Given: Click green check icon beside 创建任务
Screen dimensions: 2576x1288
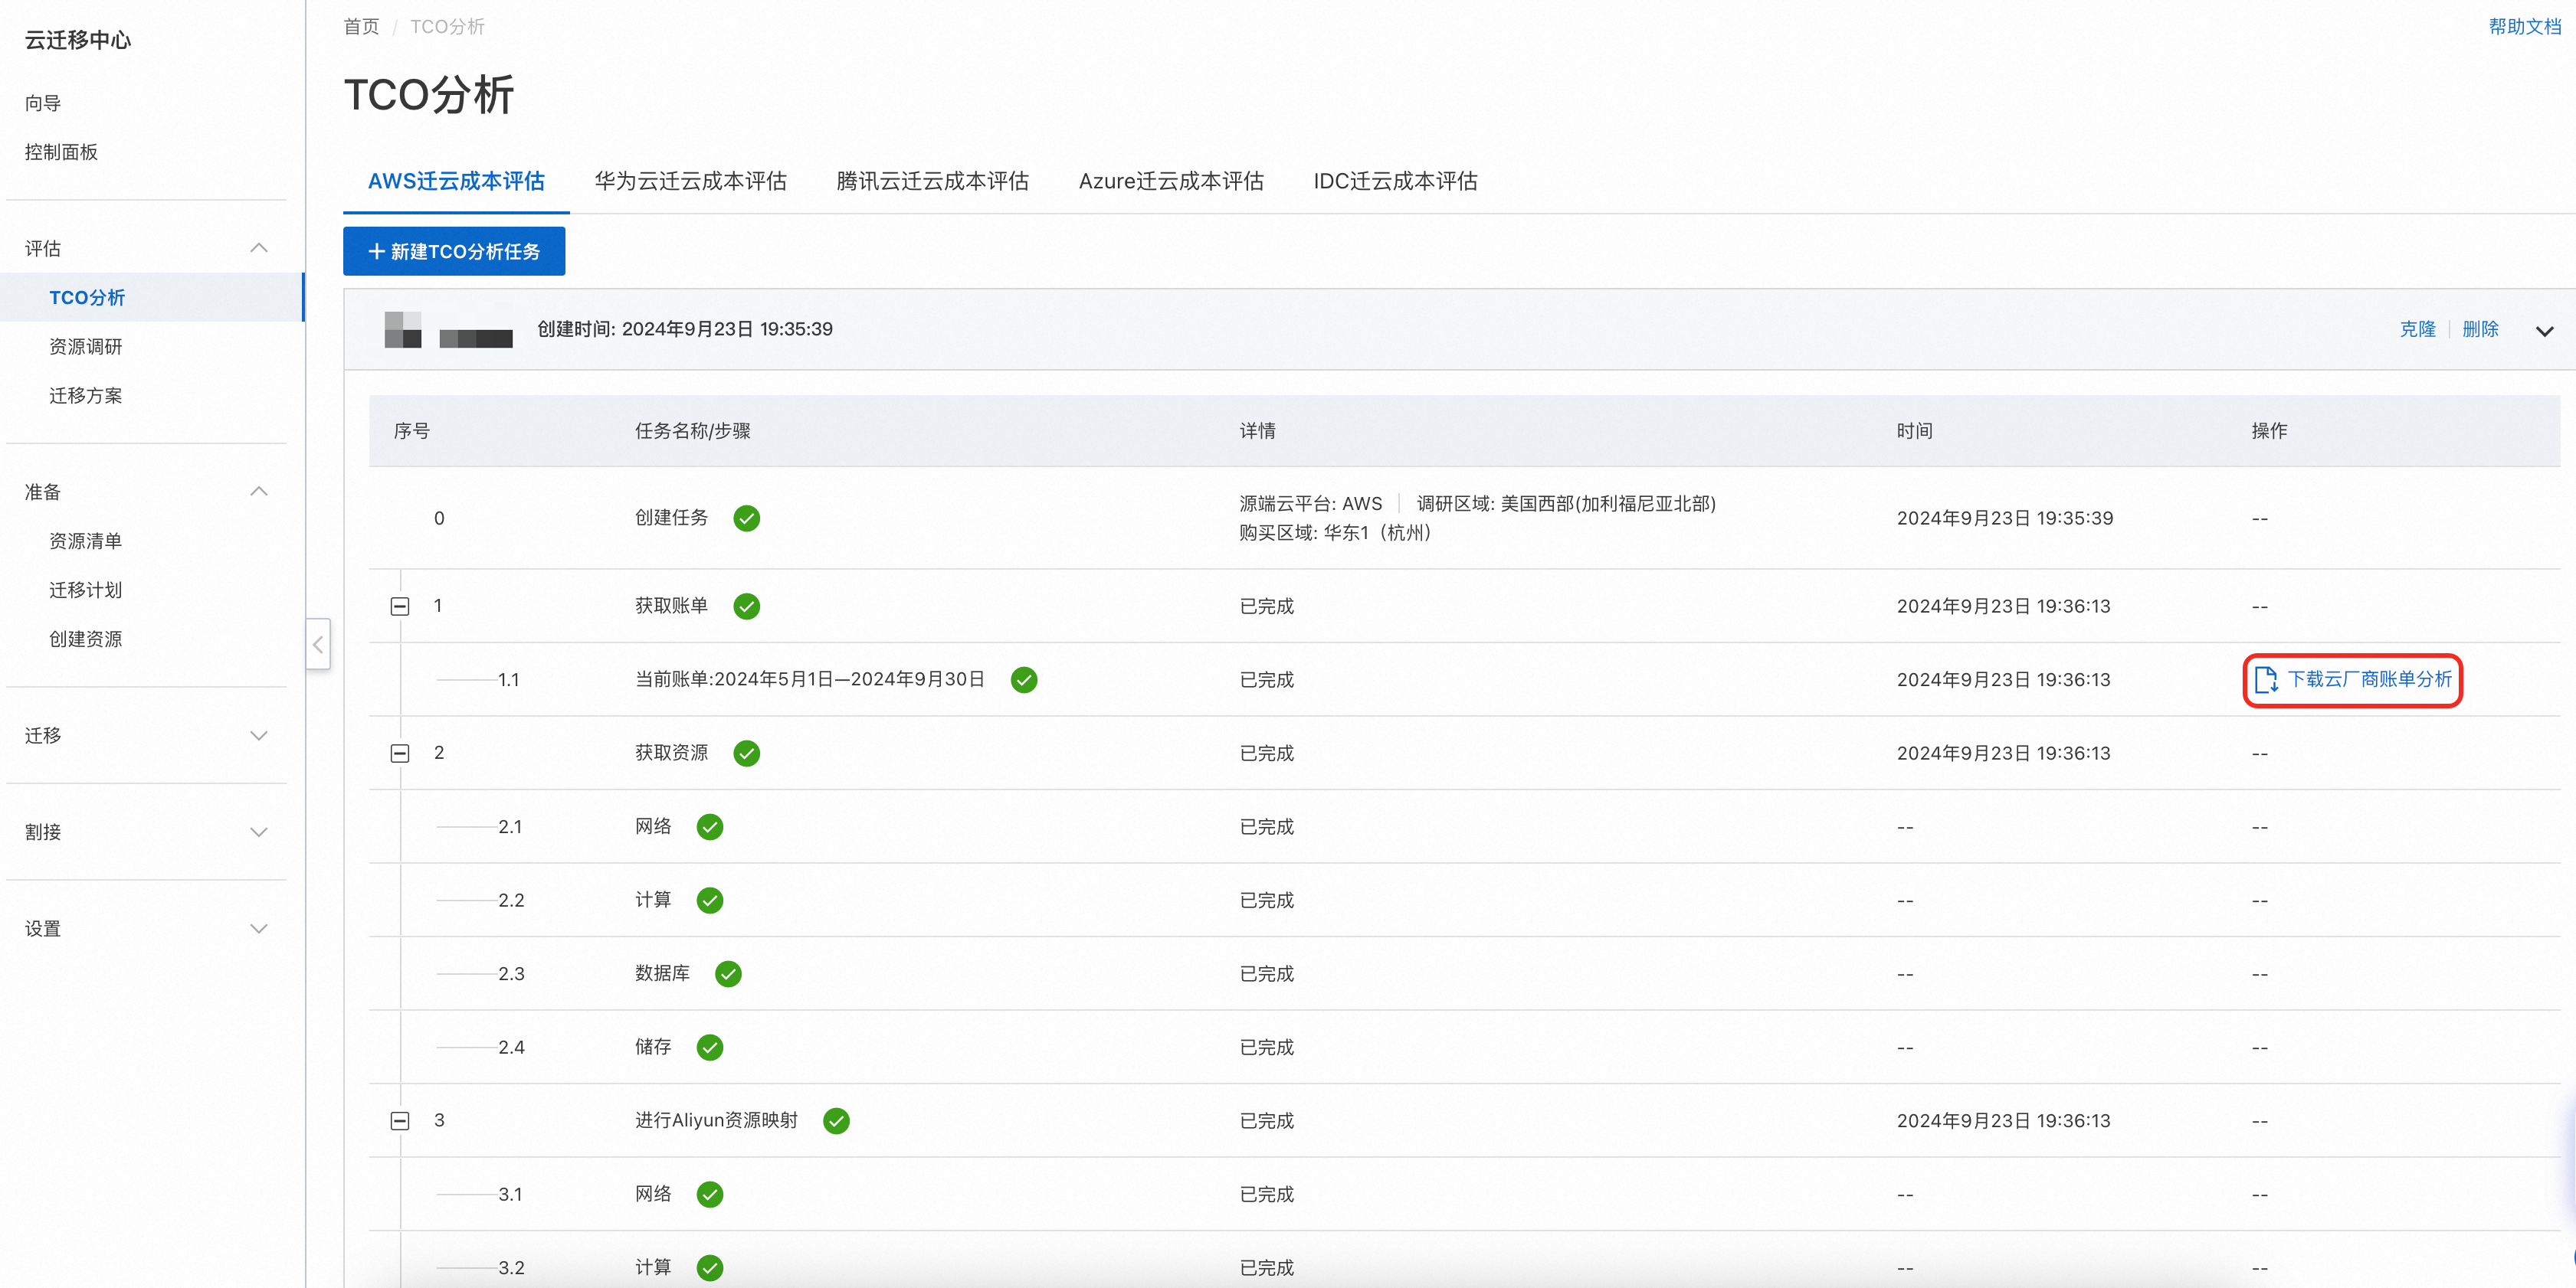Looking at the screenshot, I should click(746, 518).
